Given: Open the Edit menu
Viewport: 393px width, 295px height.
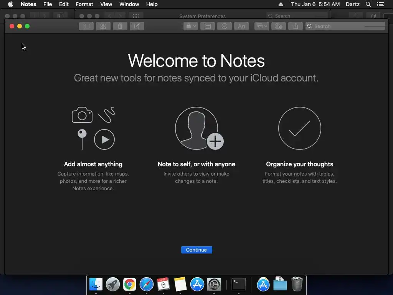Looking at the screenshot, I should click(x=64, y=4).
